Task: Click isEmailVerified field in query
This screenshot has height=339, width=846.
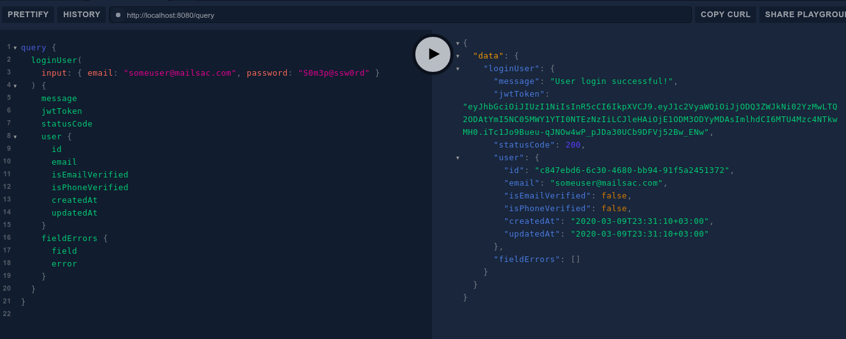Action: click(x=90, y=175)
